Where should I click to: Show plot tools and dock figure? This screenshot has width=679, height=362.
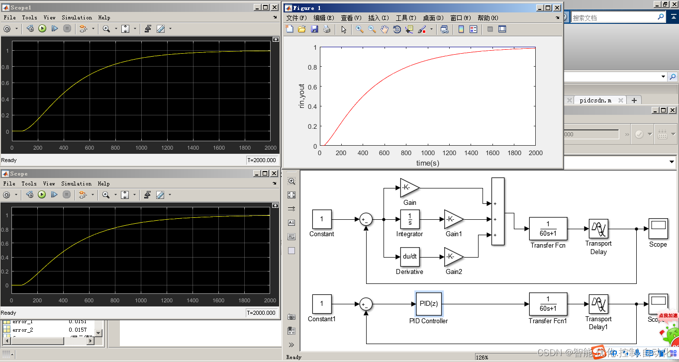click(502, 29)
